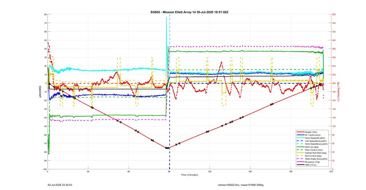The image size is (366, 190).
Task: Click tick label '140' on the heading axis
Action: (334, 109)
